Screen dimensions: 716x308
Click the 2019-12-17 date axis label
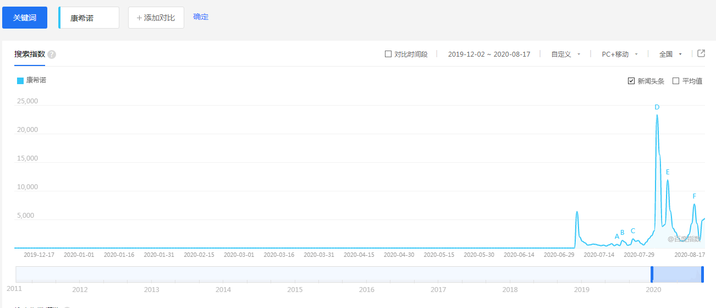click(x=39, y=255)
